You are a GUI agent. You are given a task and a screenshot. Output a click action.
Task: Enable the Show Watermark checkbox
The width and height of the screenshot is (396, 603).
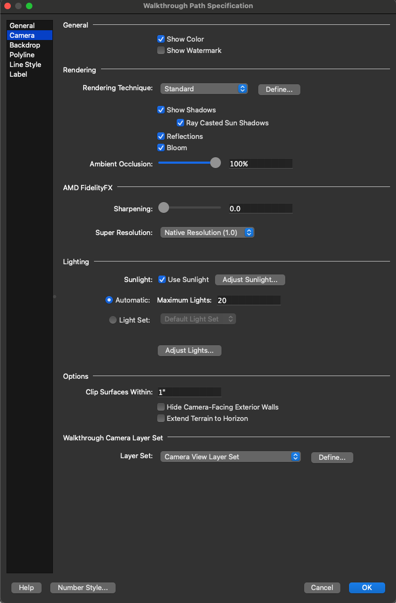tap(161, 50)
